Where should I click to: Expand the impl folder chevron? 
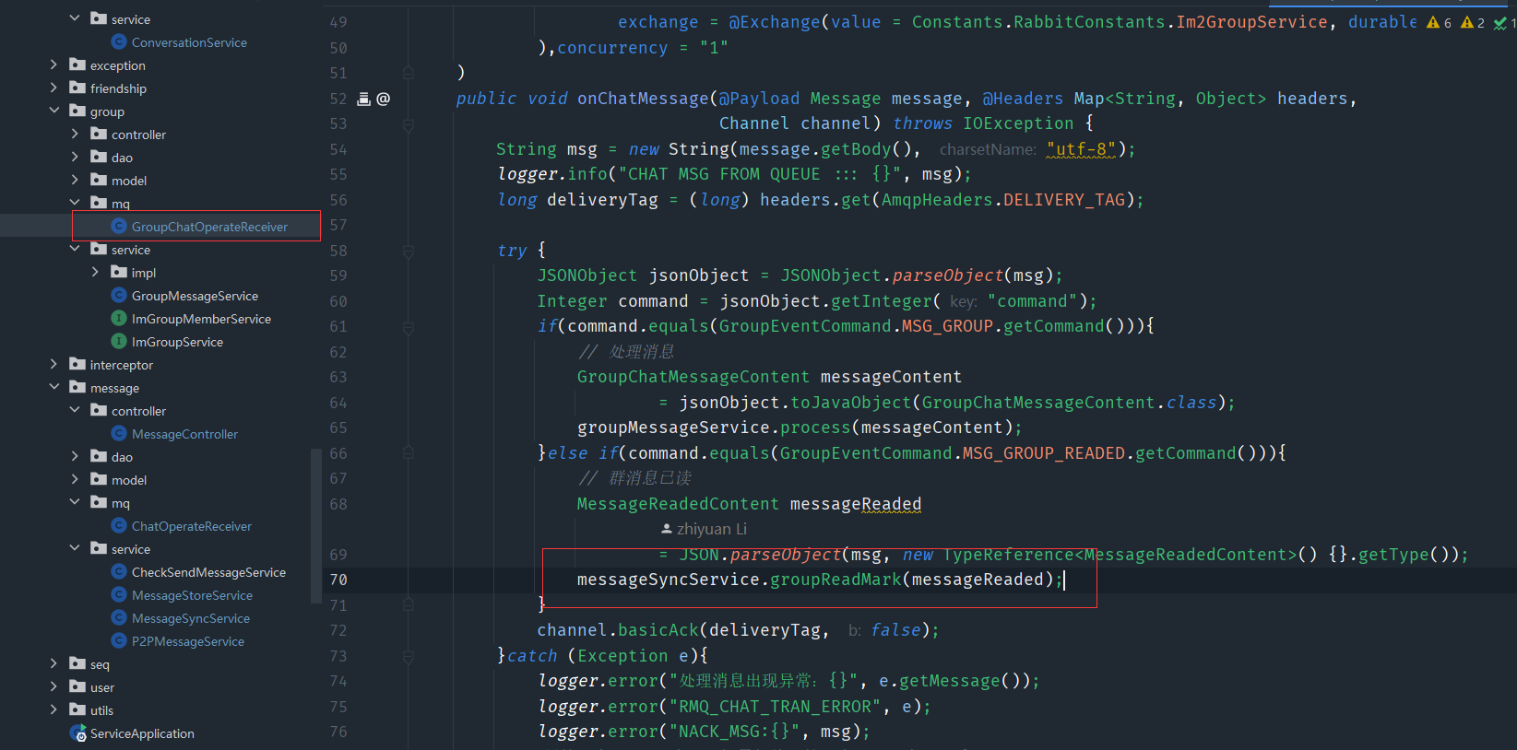[95, 272]
